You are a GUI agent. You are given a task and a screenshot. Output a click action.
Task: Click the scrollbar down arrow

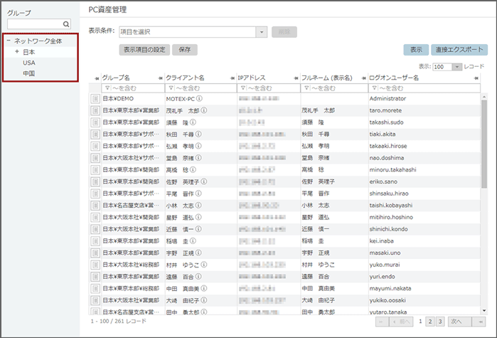(x=484, y=311)
